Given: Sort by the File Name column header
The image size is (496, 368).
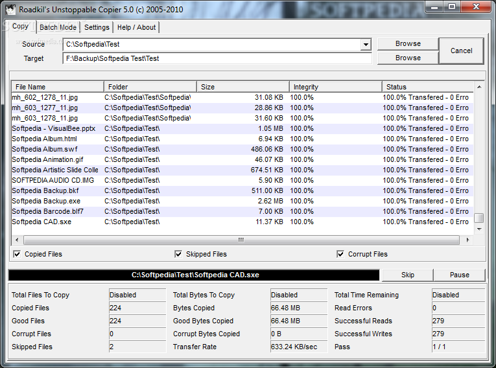Looking at the screenshot, I should [58, 87].
